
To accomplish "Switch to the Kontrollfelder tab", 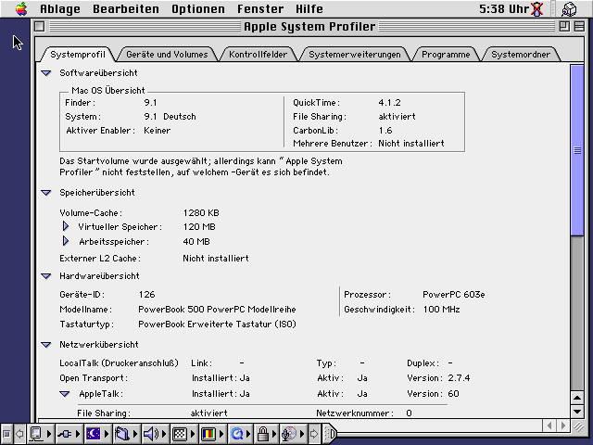I will click(x=258, y=55).
